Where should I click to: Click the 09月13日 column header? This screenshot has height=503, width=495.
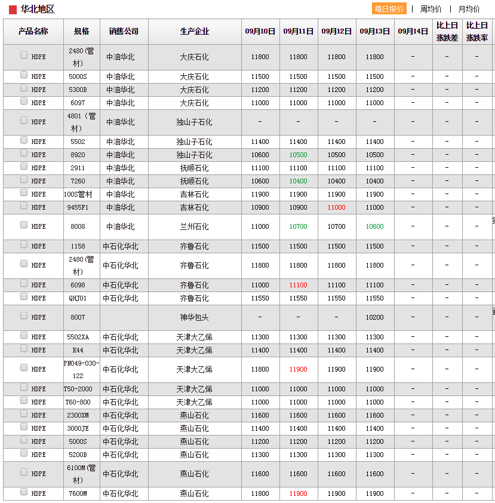pyautogui.click(x=375, y=32)
